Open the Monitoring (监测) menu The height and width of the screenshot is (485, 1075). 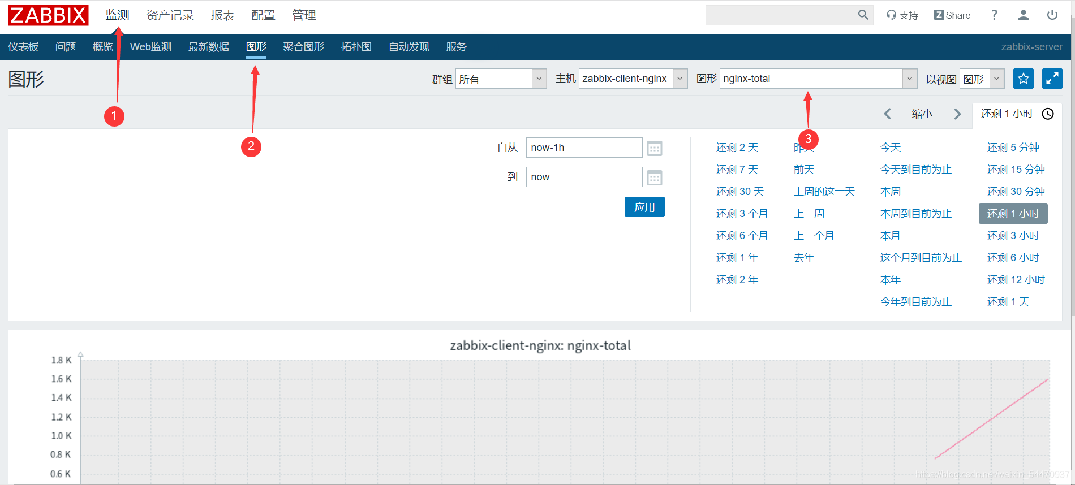pyautogui.click(x=118, y=15)
